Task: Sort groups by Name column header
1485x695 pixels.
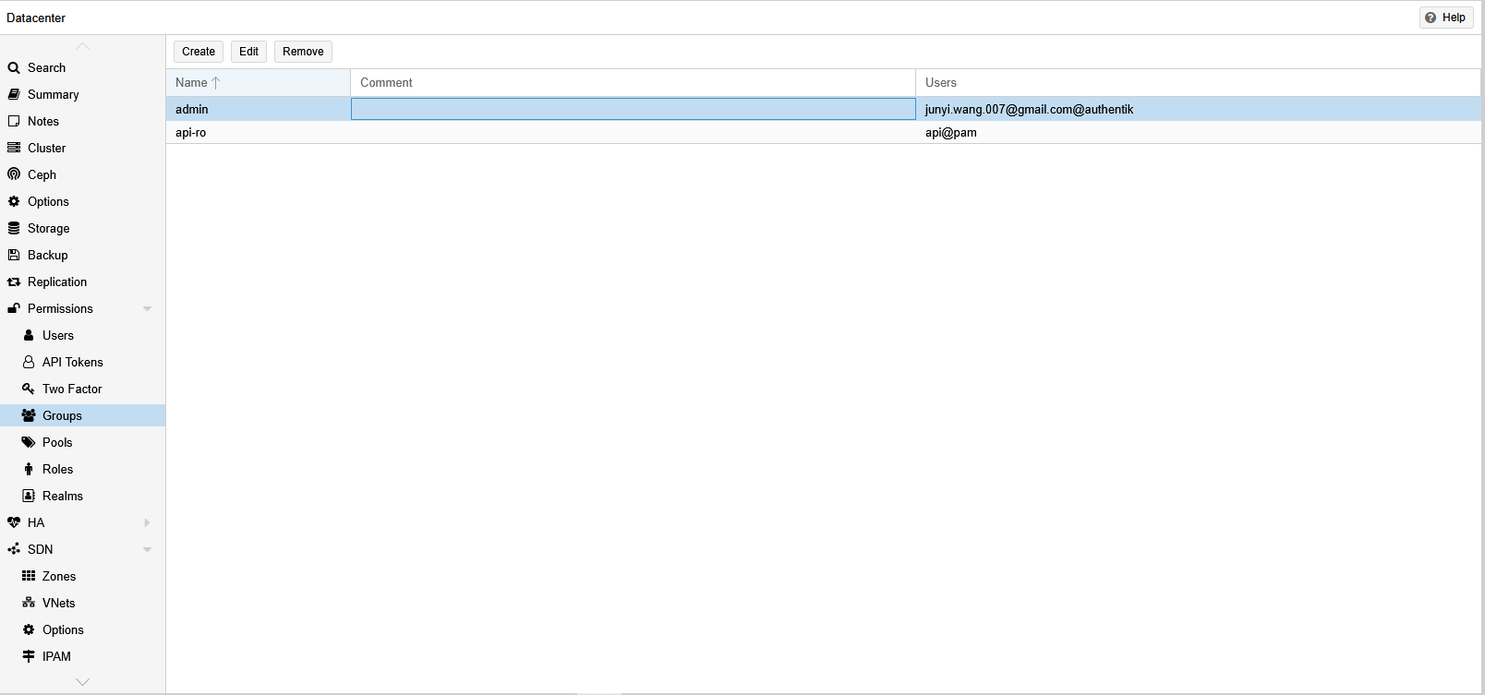Action: coord(192,83)
